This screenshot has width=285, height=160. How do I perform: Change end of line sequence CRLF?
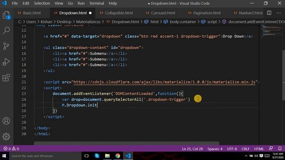click(x=245, y=149)
